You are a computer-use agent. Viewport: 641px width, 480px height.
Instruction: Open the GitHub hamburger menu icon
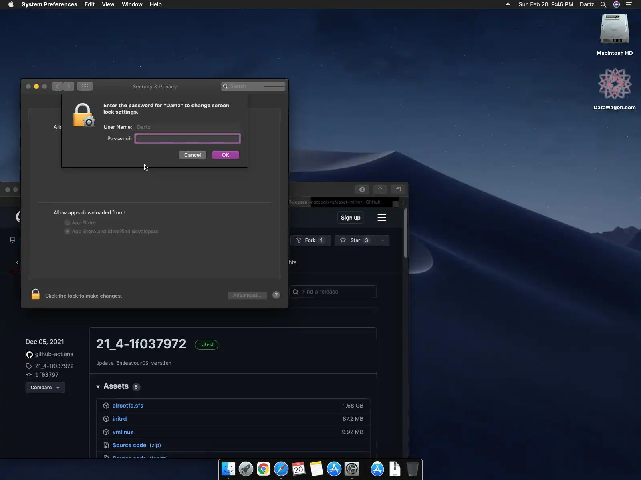[x=382, y=218]
